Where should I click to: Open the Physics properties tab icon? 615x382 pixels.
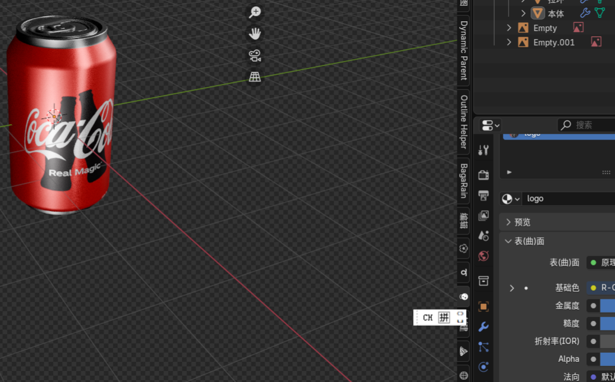point(483,367)
